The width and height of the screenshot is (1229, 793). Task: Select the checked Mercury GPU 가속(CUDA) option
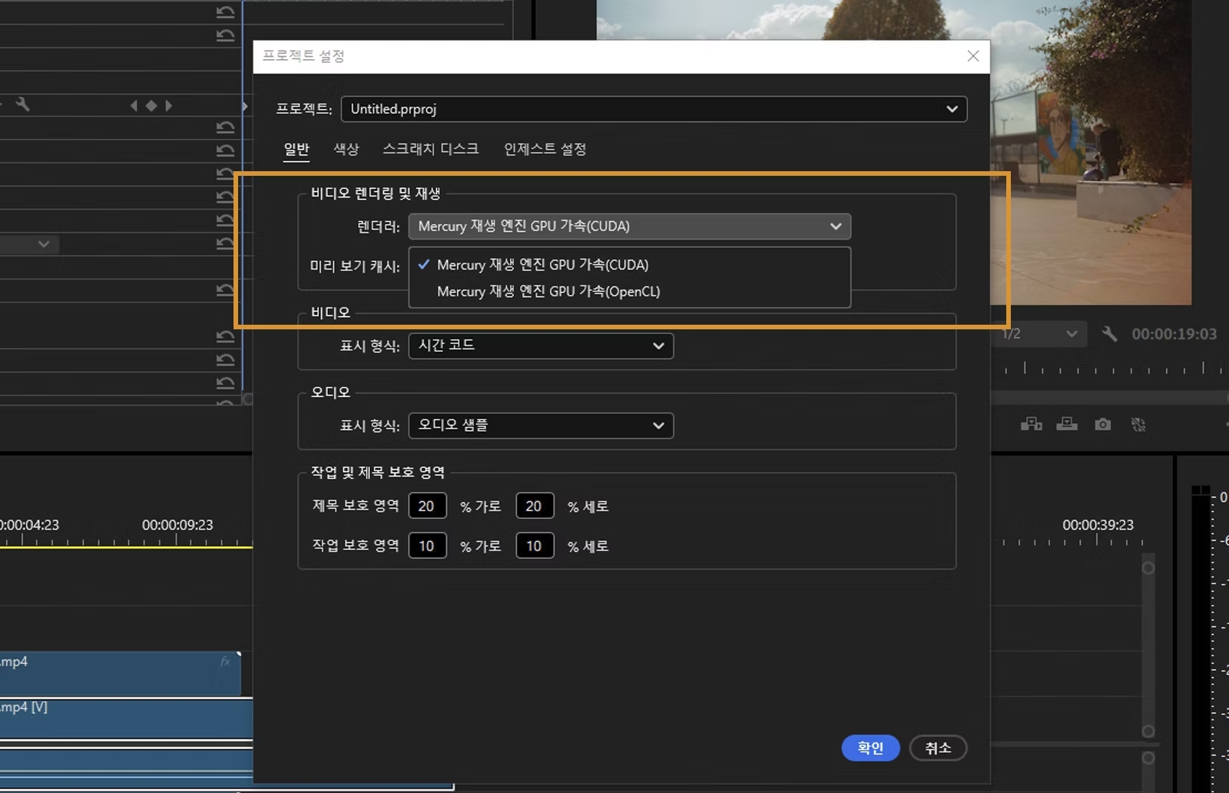[x=542, y=265]
